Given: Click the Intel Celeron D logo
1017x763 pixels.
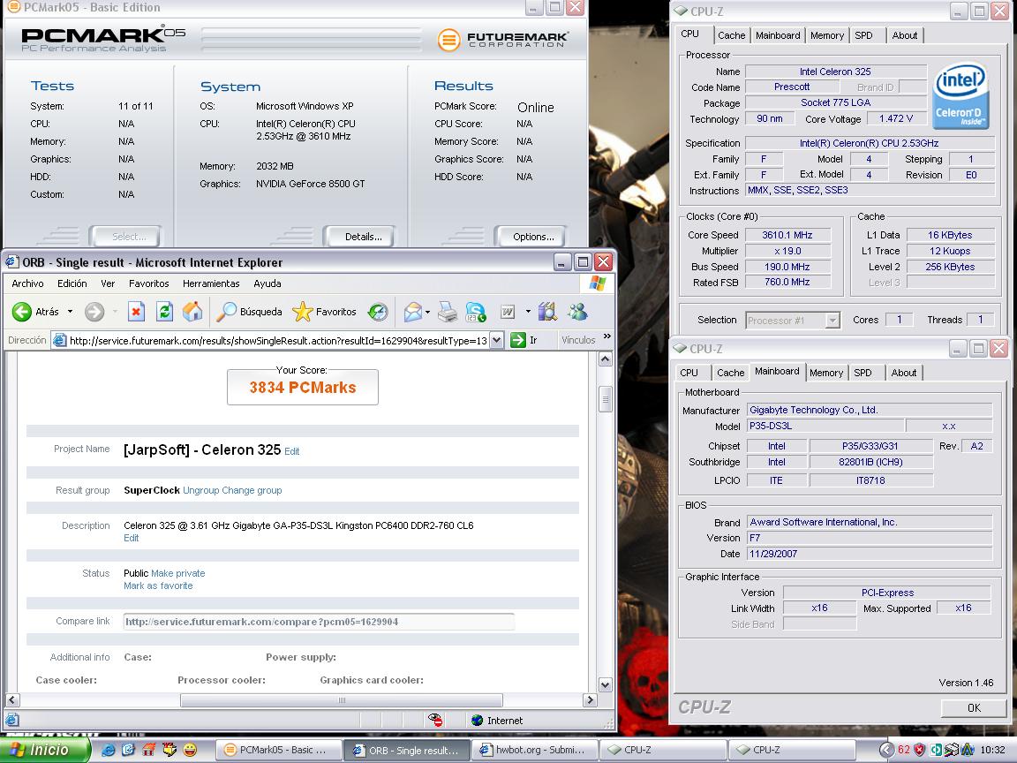Looking at the screenshot, I should click(960, 95).
